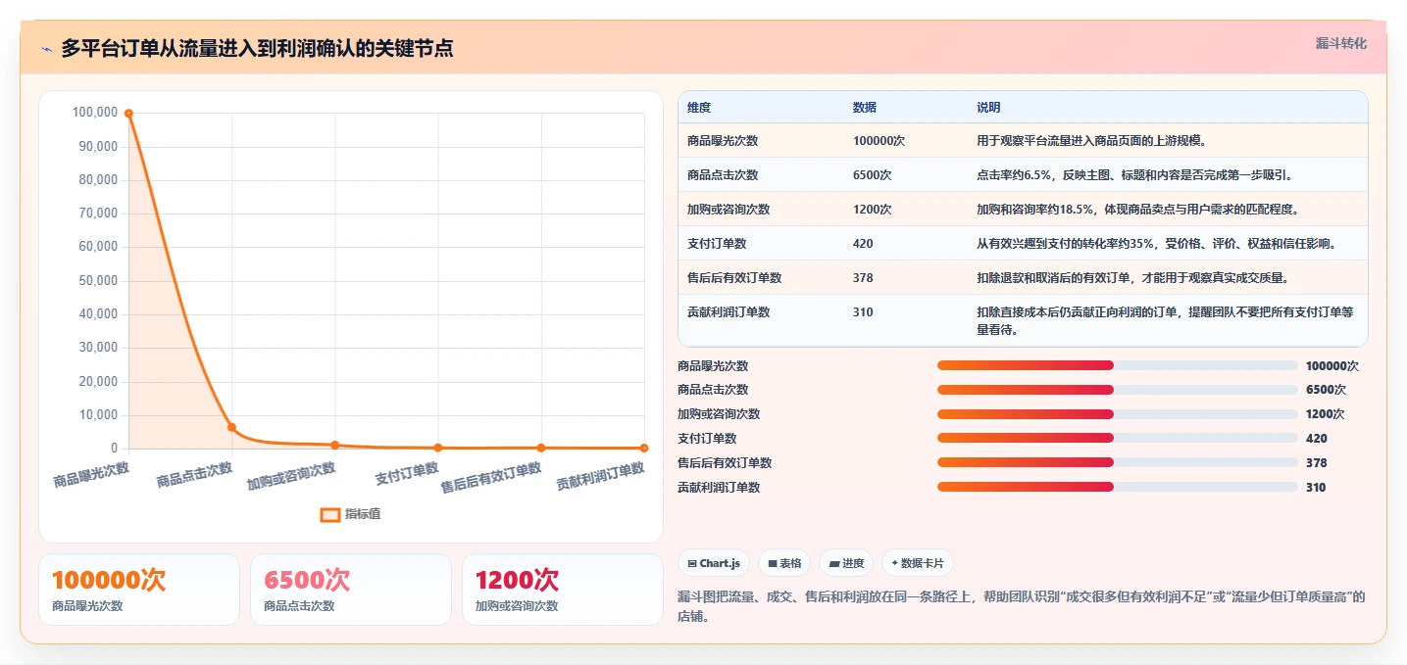Click the 商品曝光次数 x-axis label on the chart
This screenshot has width=1407, height=665.
[91, 475]
